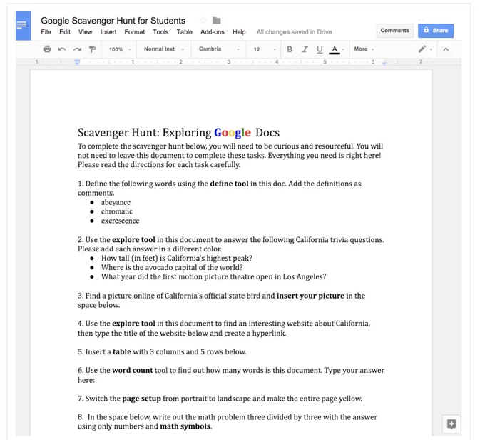Click the avocado capital question
485x440 pixels.
point(172,267)
